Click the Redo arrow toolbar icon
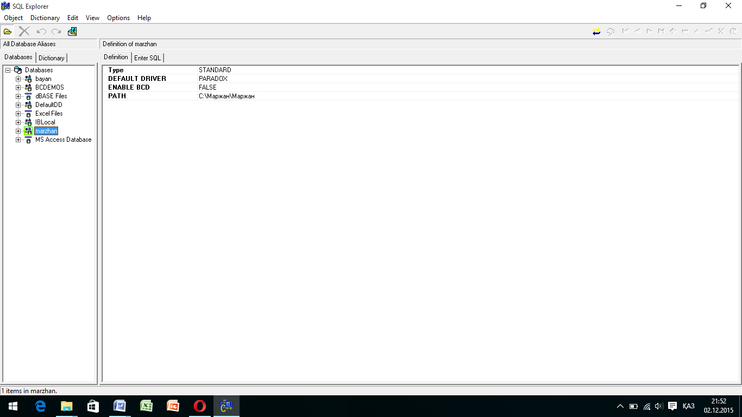 tap(56, 31)
